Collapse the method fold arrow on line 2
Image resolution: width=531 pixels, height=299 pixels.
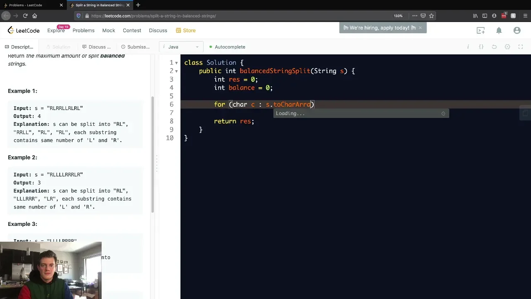[176, 71]
